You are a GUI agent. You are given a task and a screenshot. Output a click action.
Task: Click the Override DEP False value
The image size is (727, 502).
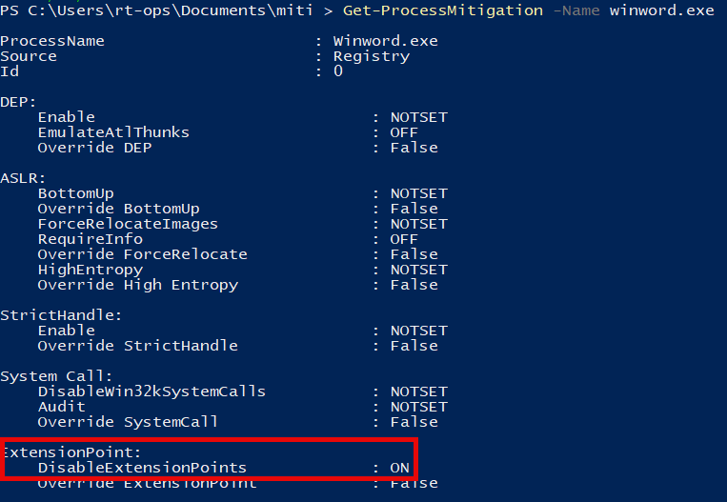(414, 148)
